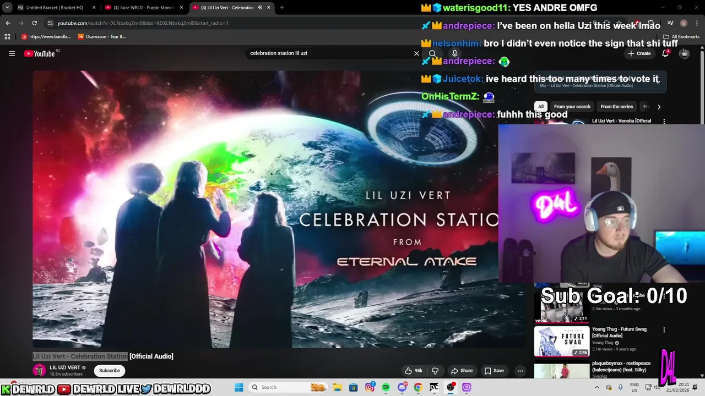Image resolution: width=705 pixels, height=396 pixels.
Task: Start voice search with the microphone icon
Action: point(454,53)
